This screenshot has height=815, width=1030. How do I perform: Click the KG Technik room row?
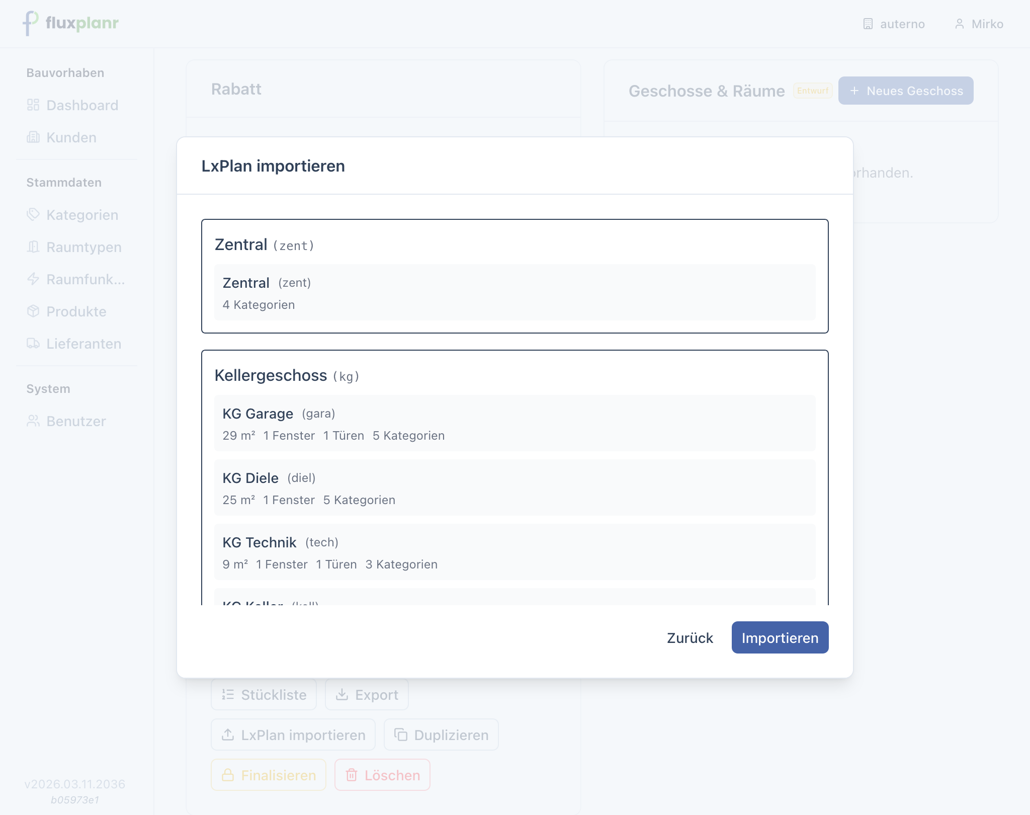point(514,552)
